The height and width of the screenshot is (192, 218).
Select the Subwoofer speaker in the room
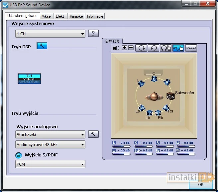170,97
